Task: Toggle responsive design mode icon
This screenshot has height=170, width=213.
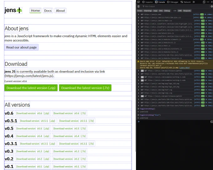Action: coord(204,2)
